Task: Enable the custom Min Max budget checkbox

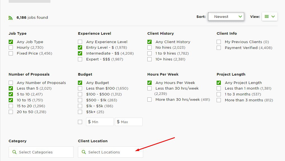Action: coord(80,122)
